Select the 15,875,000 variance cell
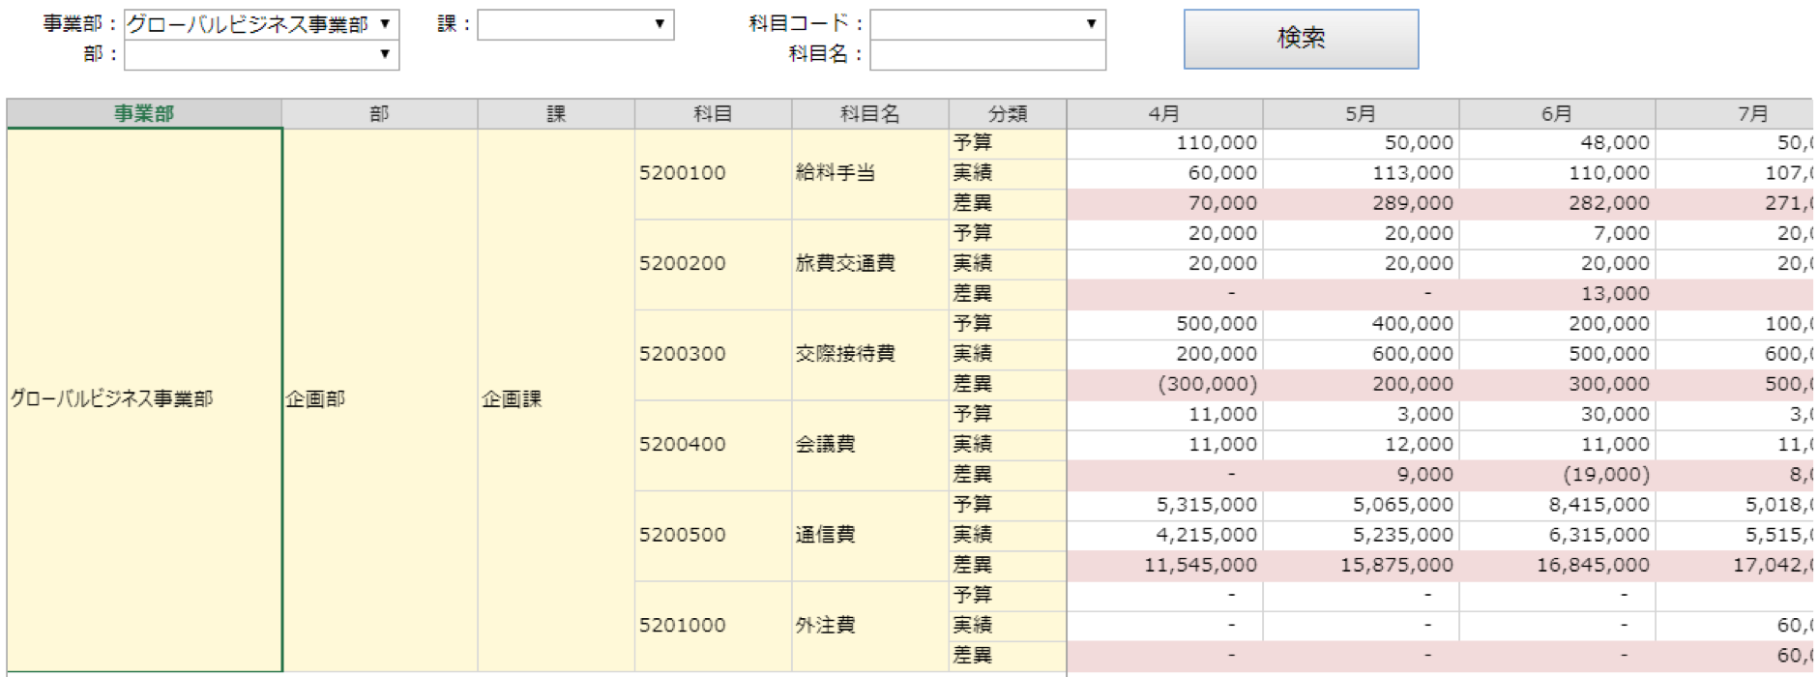1819x677 pixels. 1361,565
